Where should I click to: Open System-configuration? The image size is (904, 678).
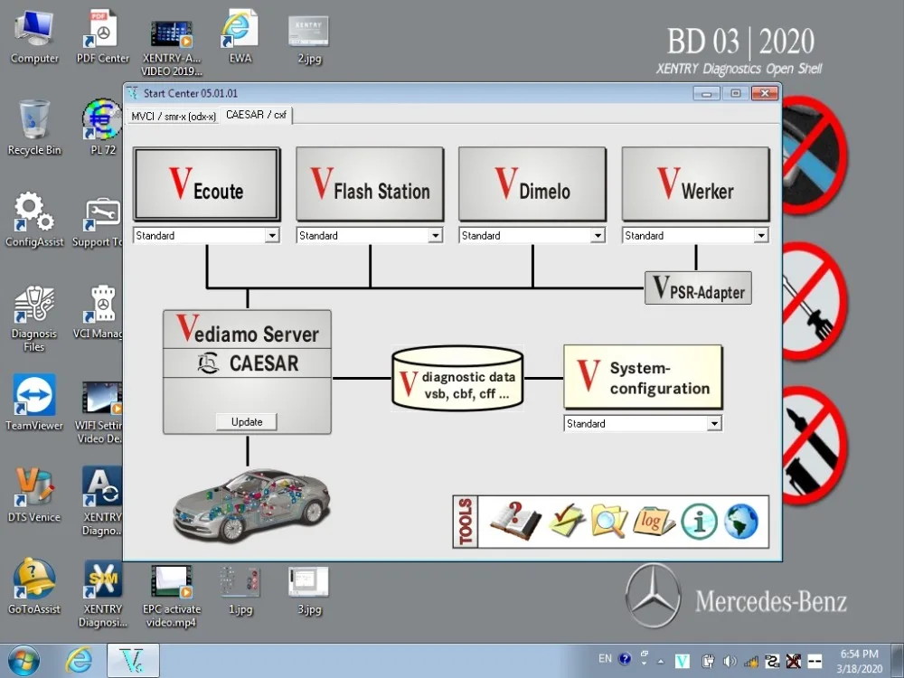(x=642, y=378)
